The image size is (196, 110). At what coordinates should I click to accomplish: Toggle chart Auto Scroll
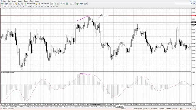click(x=71, y=4)
